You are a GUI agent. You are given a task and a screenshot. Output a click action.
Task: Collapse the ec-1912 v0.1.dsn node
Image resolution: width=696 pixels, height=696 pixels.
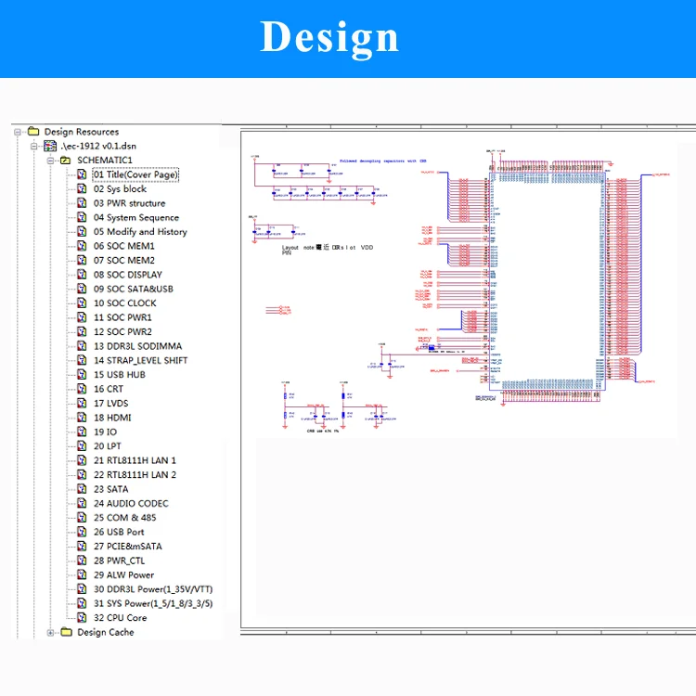(34, 146)
